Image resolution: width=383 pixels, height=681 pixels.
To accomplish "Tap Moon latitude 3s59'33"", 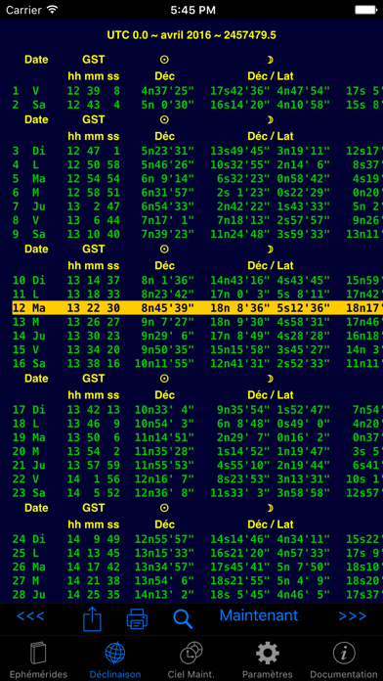I will click(x=304, y=235).
